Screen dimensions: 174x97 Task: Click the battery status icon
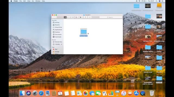coord(145,1)
